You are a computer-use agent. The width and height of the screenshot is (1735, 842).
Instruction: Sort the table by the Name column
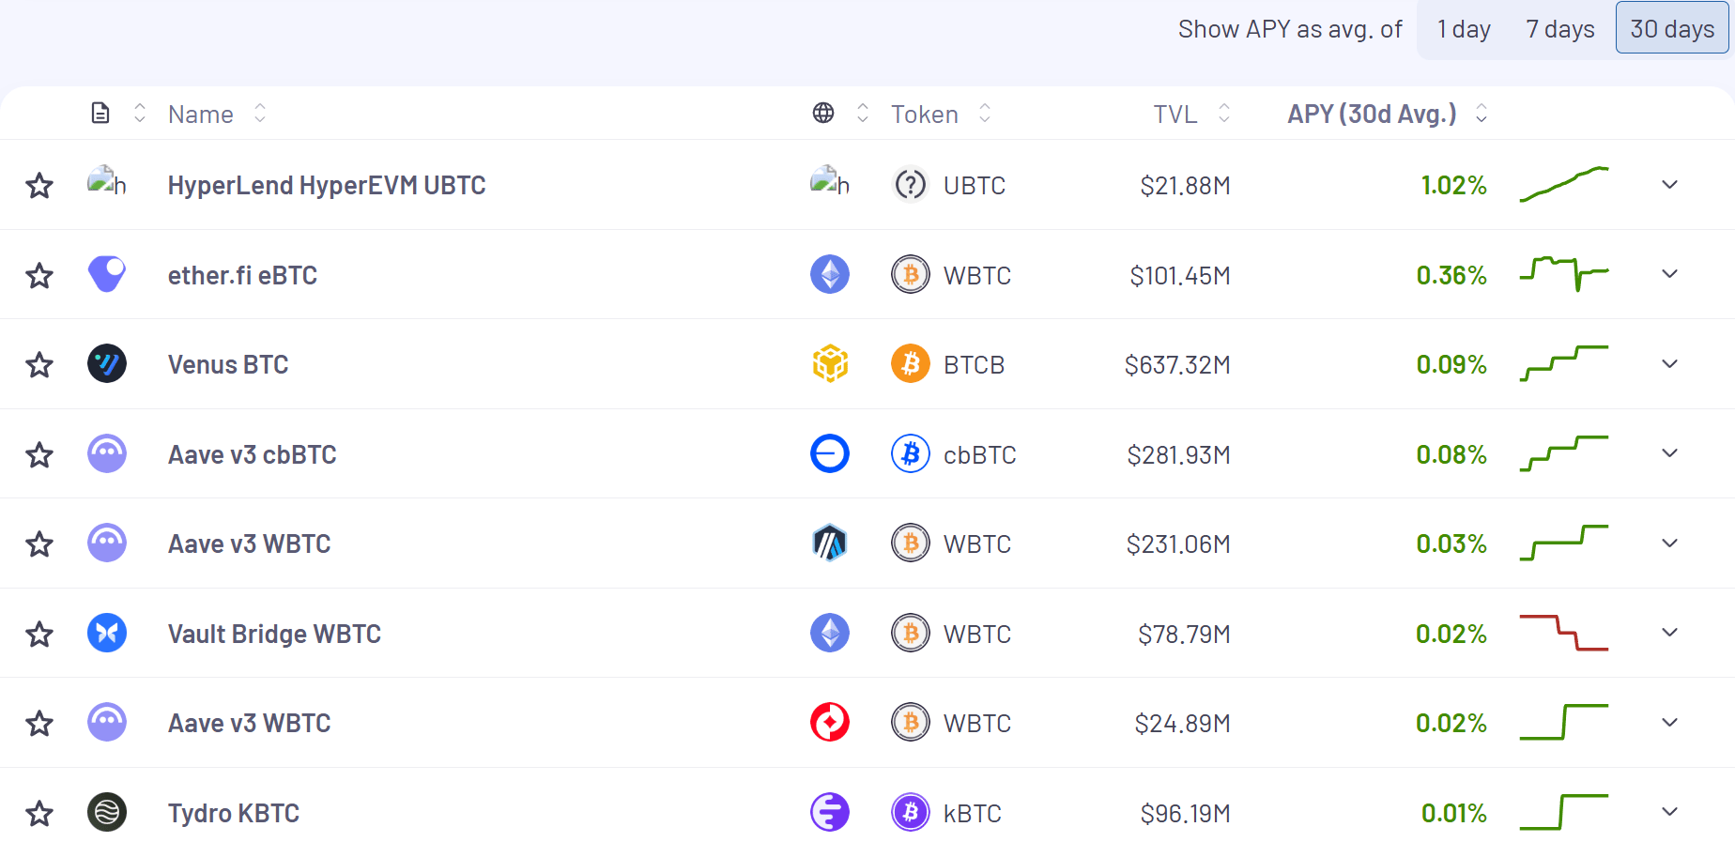click(217, 114)
